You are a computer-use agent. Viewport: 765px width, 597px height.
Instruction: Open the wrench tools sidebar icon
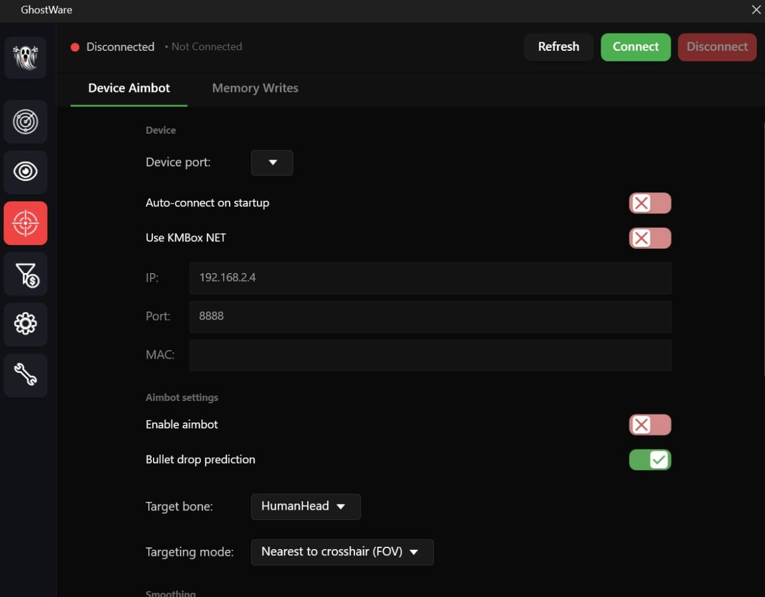26,375
